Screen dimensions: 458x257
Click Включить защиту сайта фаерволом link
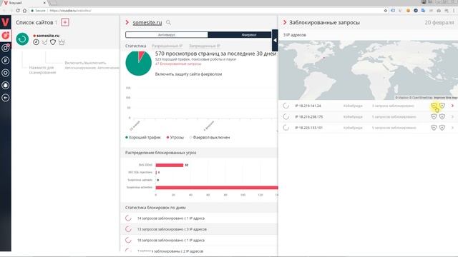click(188, 74)
